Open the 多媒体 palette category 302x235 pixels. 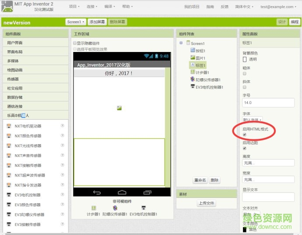coord(35,61)
